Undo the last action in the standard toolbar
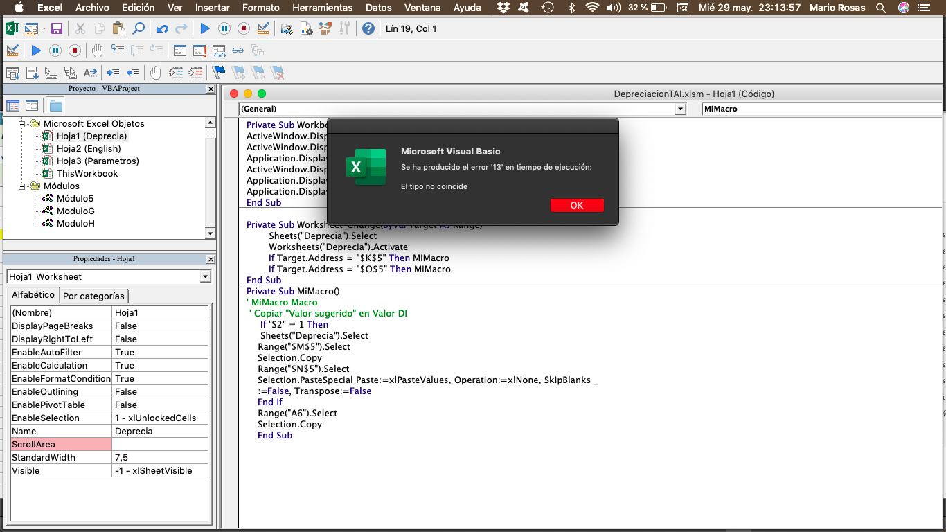Image resolution: width=946 pixels, height=532 pixels. pyautogui.click(x=162, y=28)
